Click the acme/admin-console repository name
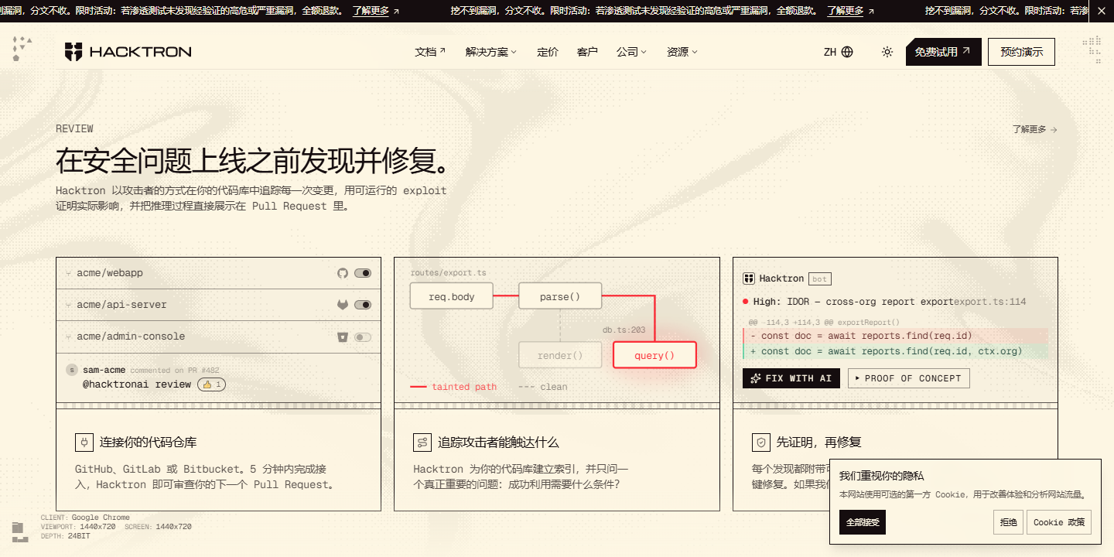This screenshot has width=1114, height=557. (x=131, y=337)
